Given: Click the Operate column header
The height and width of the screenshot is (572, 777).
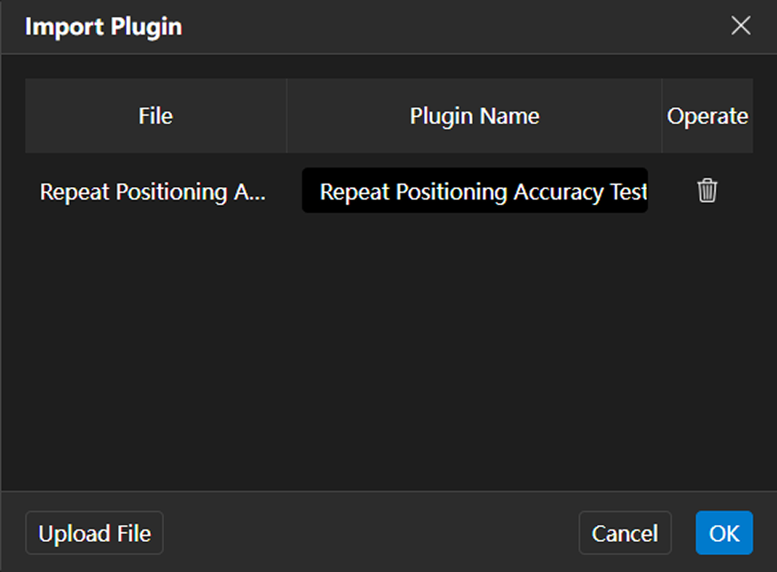Looking at the screenshot, I should tap(707, 116).
